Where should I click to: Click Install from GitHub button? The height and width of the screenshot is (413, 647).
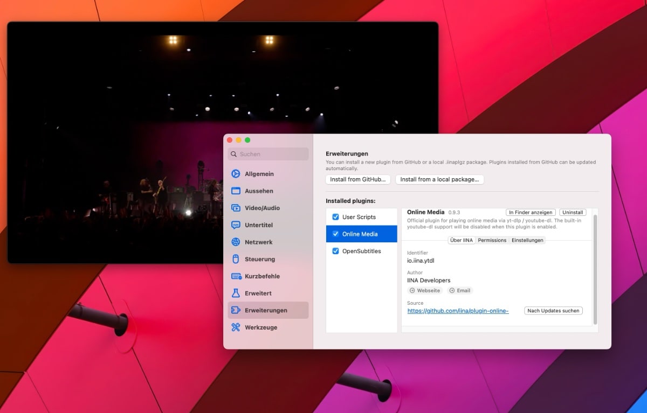(358, 179)
